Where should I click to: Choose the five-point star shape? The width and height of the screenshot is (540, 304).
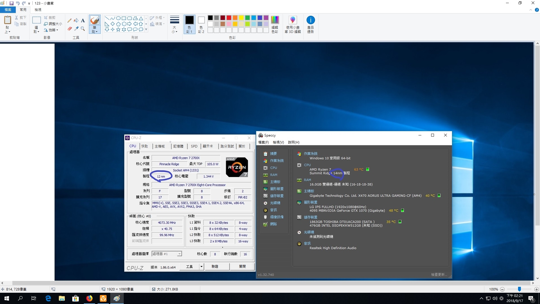click(x=118, y=29)
